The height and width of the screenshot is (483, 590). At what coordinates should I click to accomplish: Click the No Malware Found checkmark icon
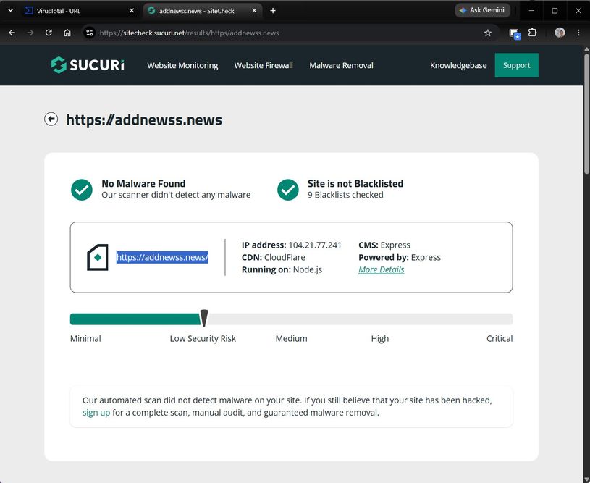[x=82, y=189]
